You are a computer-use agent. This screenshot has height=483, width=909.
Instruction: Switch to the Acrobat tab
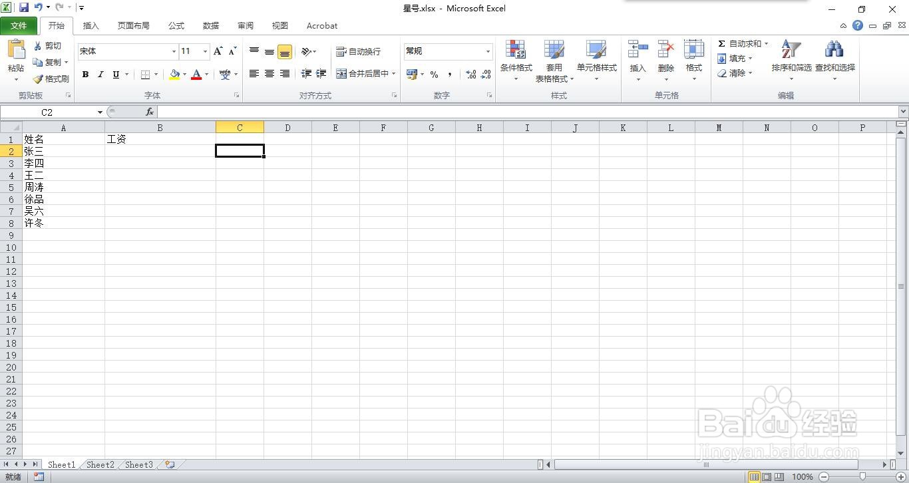tap(321, 25)
